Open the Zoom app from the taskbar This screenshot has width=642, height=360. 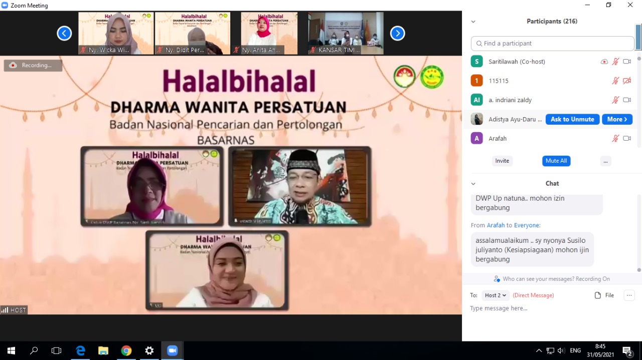tap(172, 350)
